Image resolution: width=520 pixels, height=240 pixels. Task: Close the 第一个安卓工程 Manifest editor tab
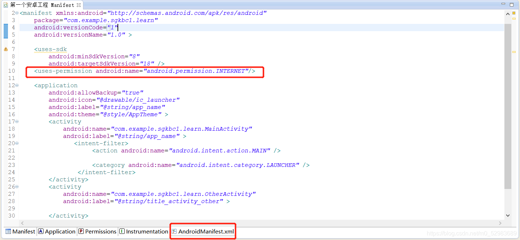point(78,5)
